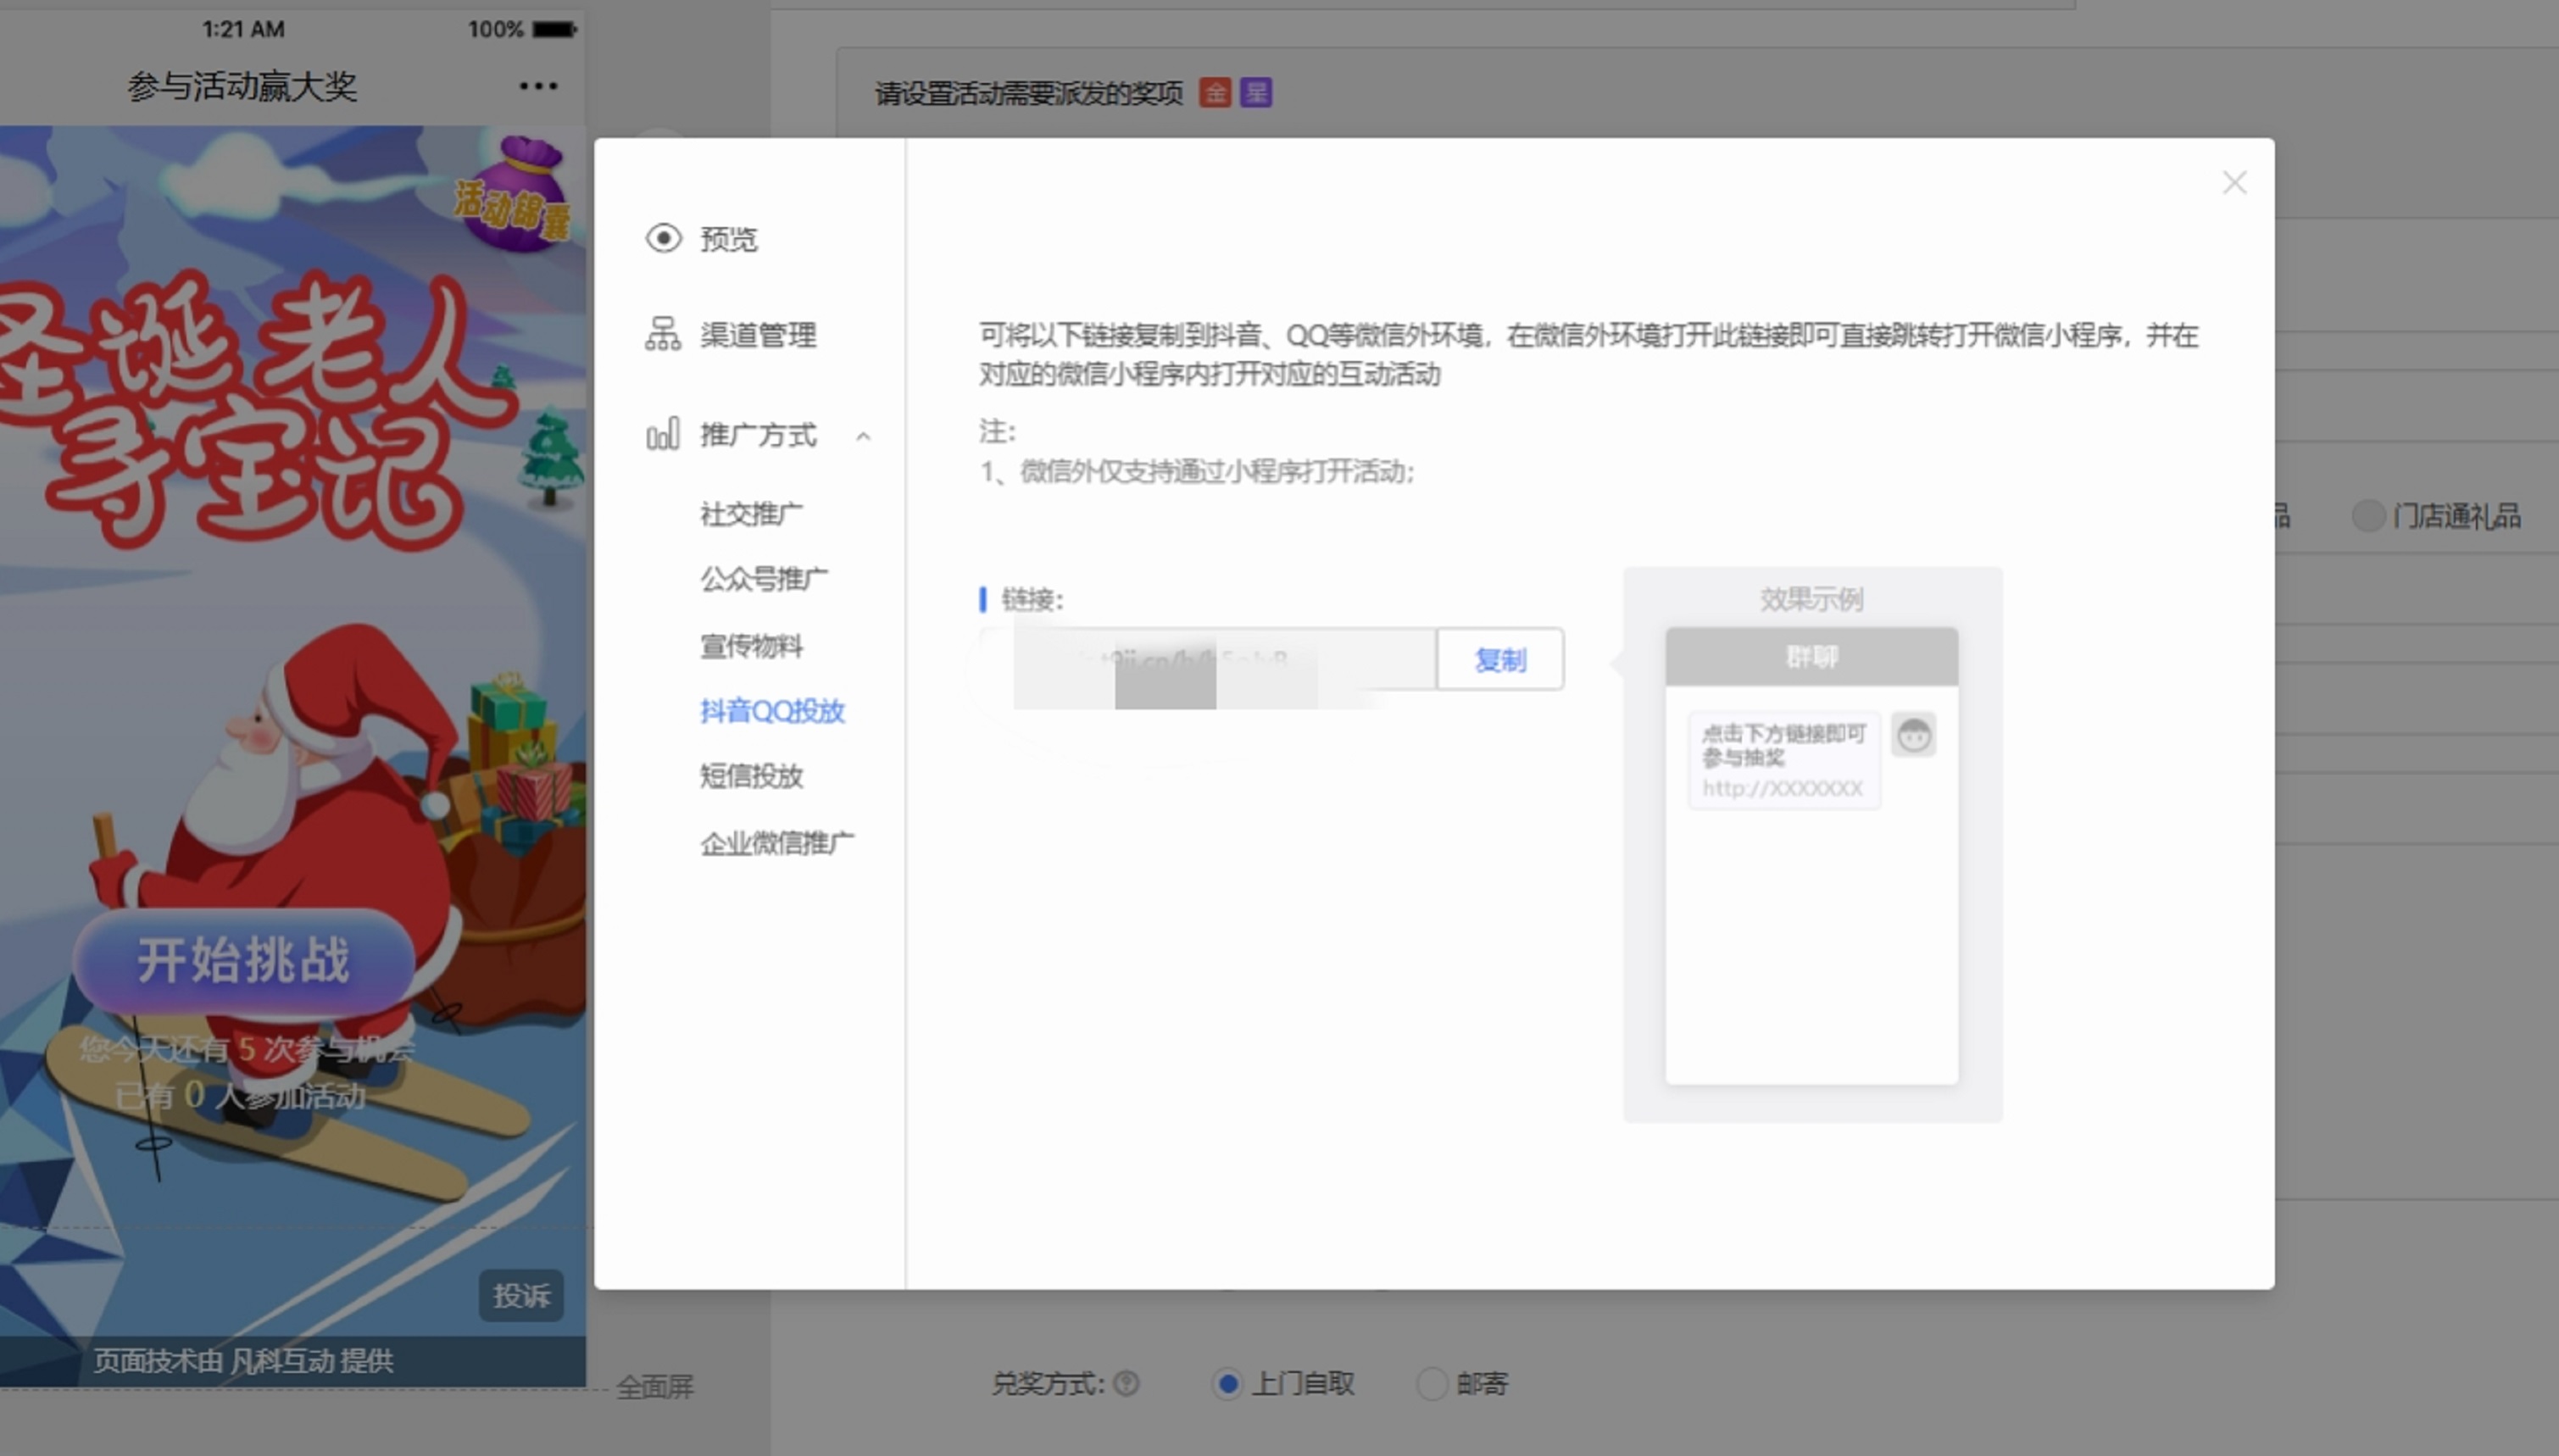Click the eye Preview icon
This screenshot has width=2559, height=1456.
point(663,239)
